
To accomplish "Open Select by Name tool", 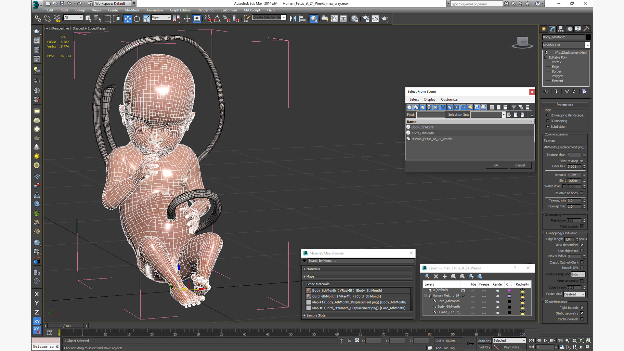I will [97, 19].
